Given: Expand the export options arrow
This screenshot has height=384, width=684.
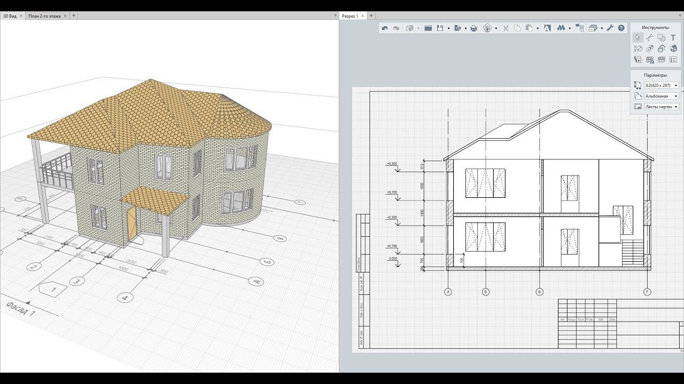Looking at the screenshot, I should [465, 28].
